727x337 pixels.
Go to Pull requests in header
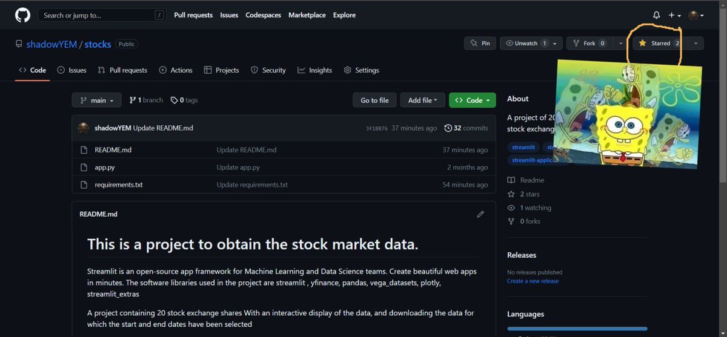193,15
